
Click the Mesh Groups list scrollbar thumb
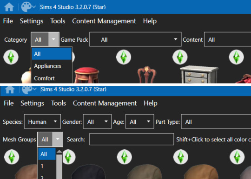point(59,166)
